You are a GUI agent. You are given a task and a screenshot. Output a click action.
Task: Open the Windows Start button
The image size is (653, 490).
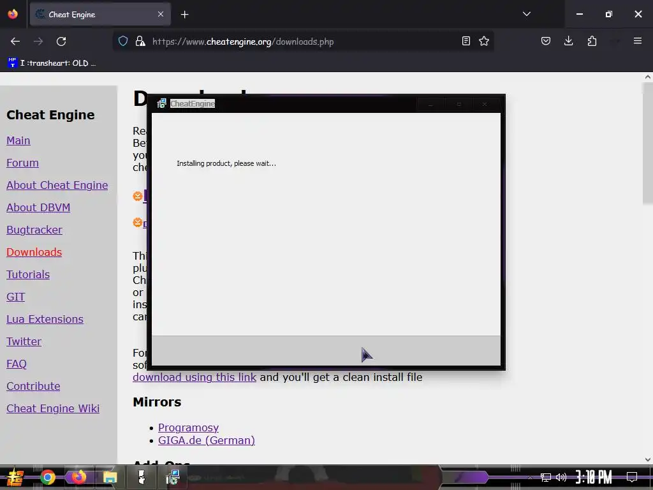[15, 477]
